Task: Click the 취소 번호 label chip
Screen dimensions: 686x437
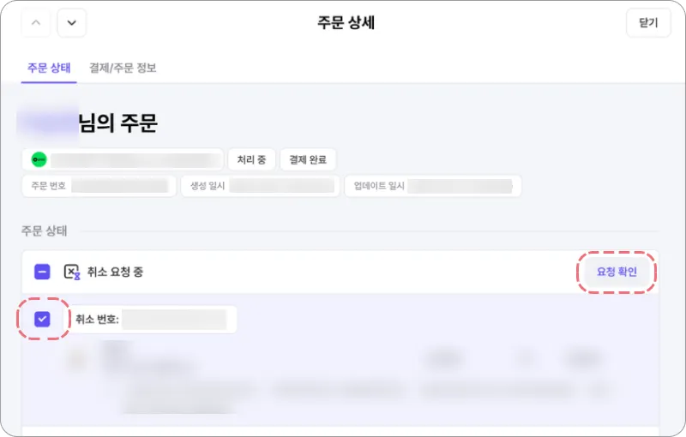Action: coord(153,319)
